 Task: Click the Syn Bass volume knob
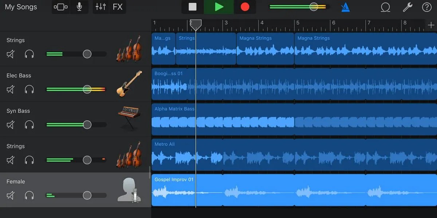[87, 125]
